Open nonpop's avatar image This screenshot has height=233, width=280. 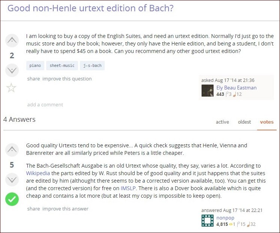coord(208,221)
